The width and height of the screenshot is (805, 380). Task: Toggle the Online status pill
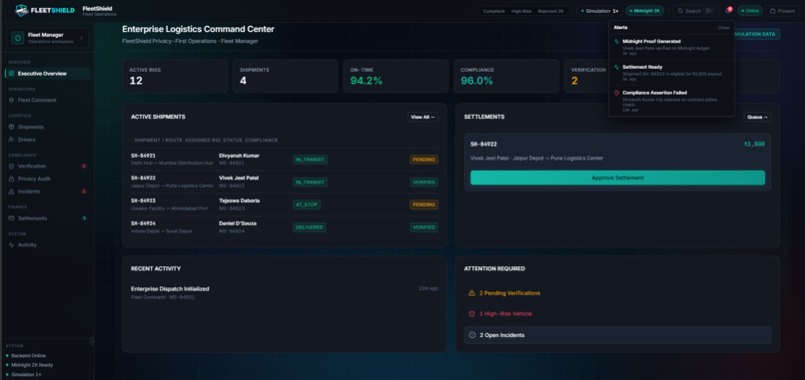[750, 11]
